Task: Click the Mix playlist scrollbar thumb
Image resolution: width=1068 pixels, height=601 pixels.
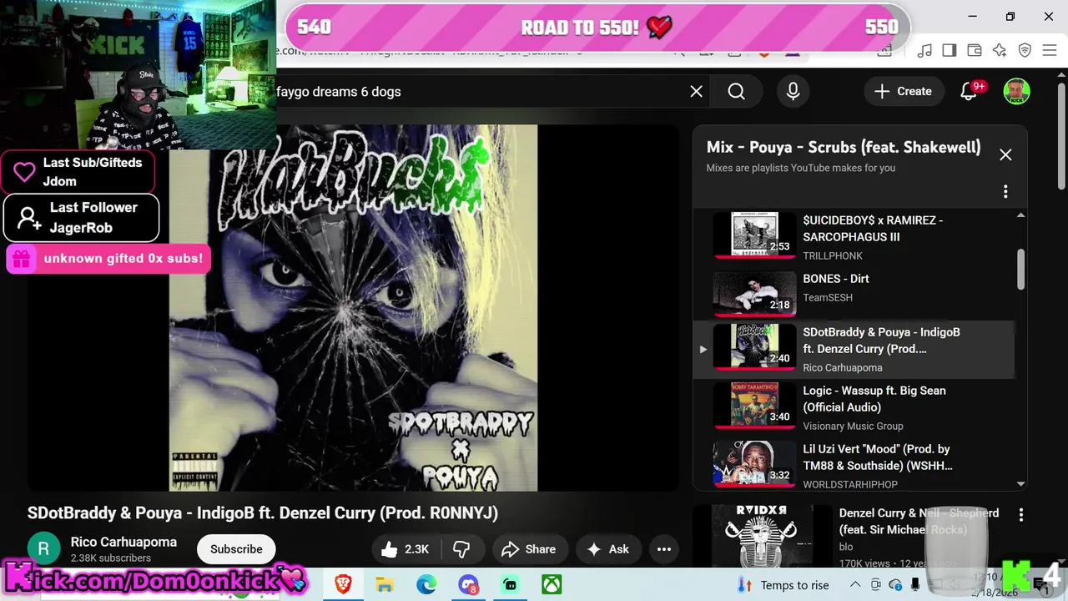Action: click(1020, 269)
